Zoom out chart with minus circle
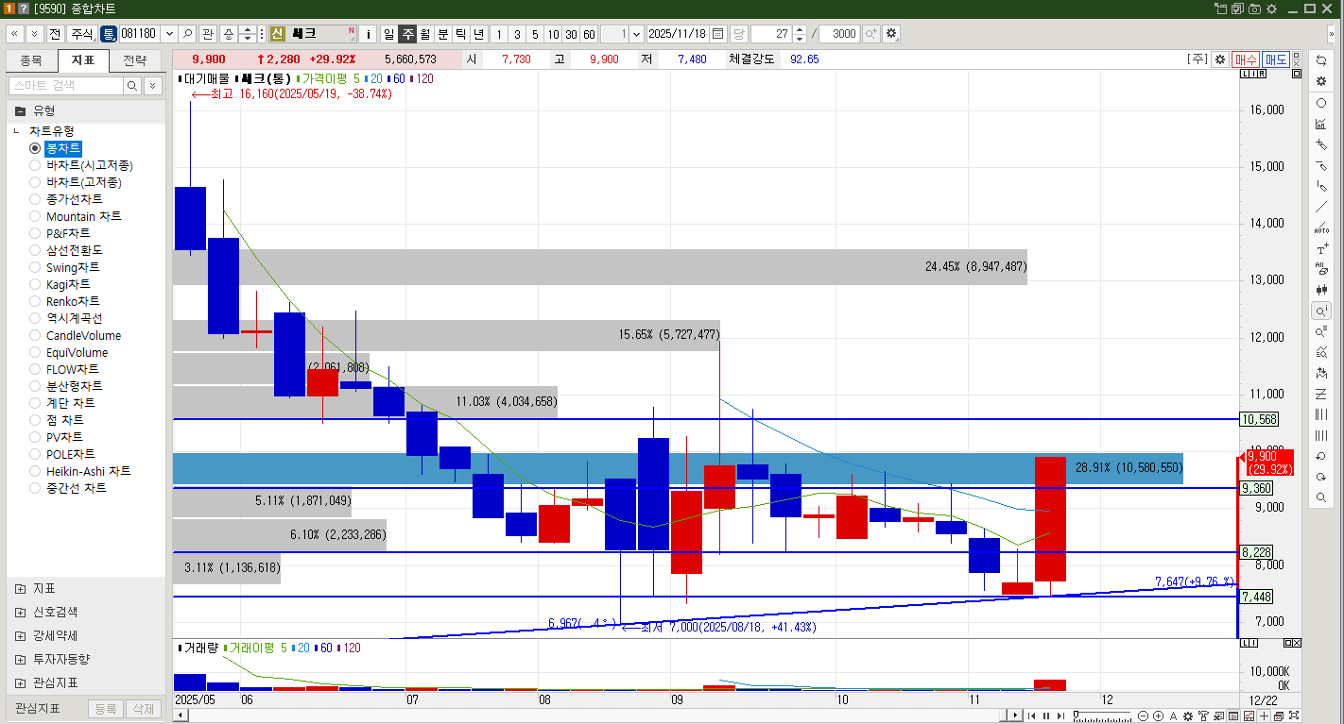The height and width of the screenshot is (724, 1344). 1144,716
